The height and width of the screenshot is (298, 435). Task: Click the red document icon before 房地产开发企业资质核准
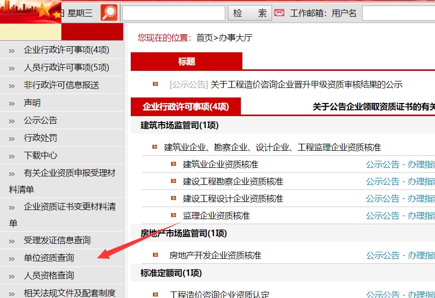click(154, 255)
